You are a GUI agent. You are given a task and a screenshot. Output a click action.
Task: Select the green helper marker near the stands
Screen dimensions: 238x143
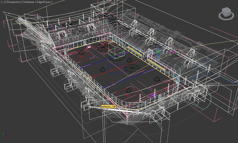tap(158, 52)
